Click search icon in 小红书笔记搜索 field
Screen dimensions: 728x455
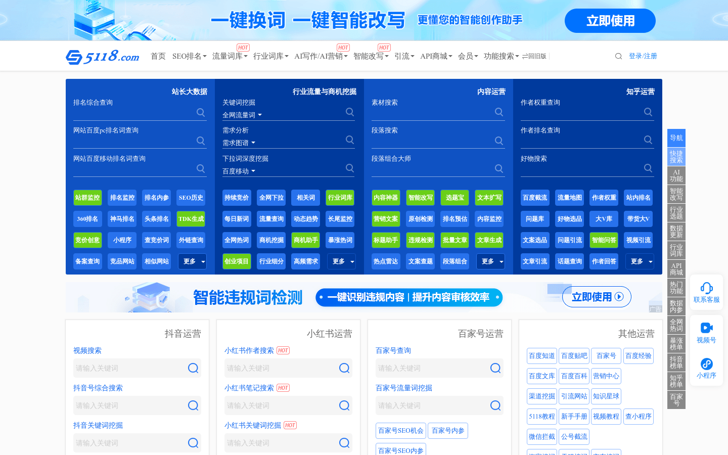click(x=344, y=405)
